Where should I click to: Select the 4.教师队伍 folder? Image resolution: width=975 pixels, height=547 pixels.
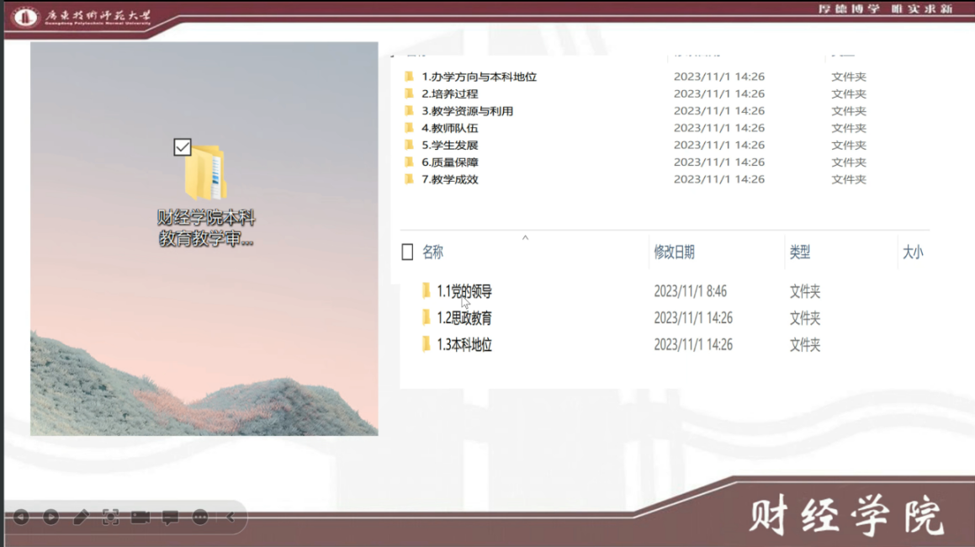click(449, 128)
